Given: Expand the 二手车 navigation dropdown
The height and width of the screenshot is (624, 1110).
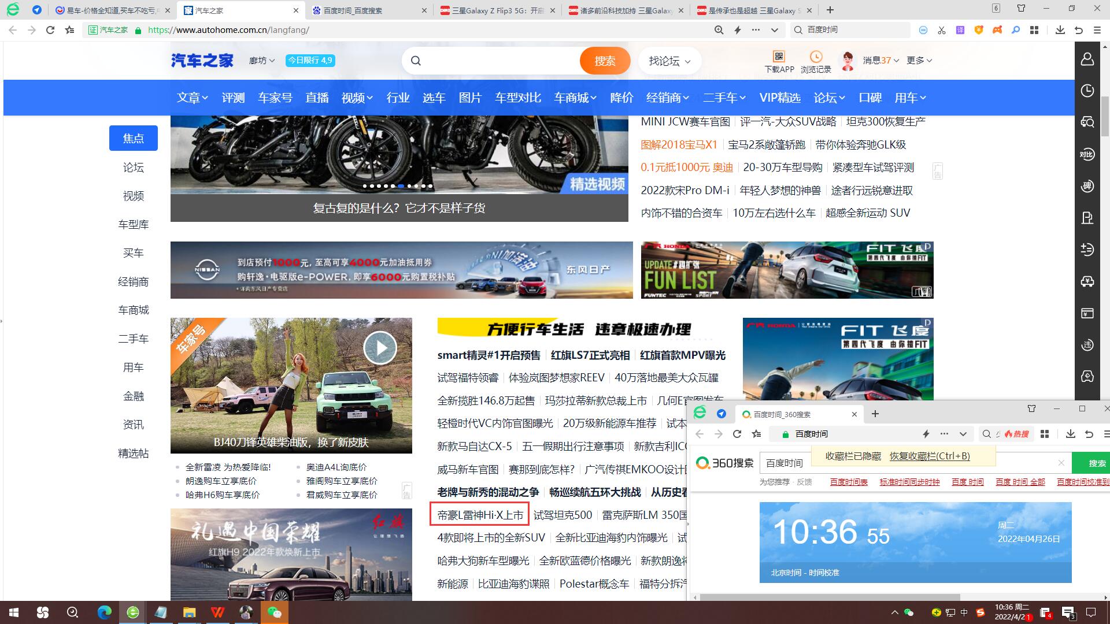Looking at the screenshot, I should 724,98.
